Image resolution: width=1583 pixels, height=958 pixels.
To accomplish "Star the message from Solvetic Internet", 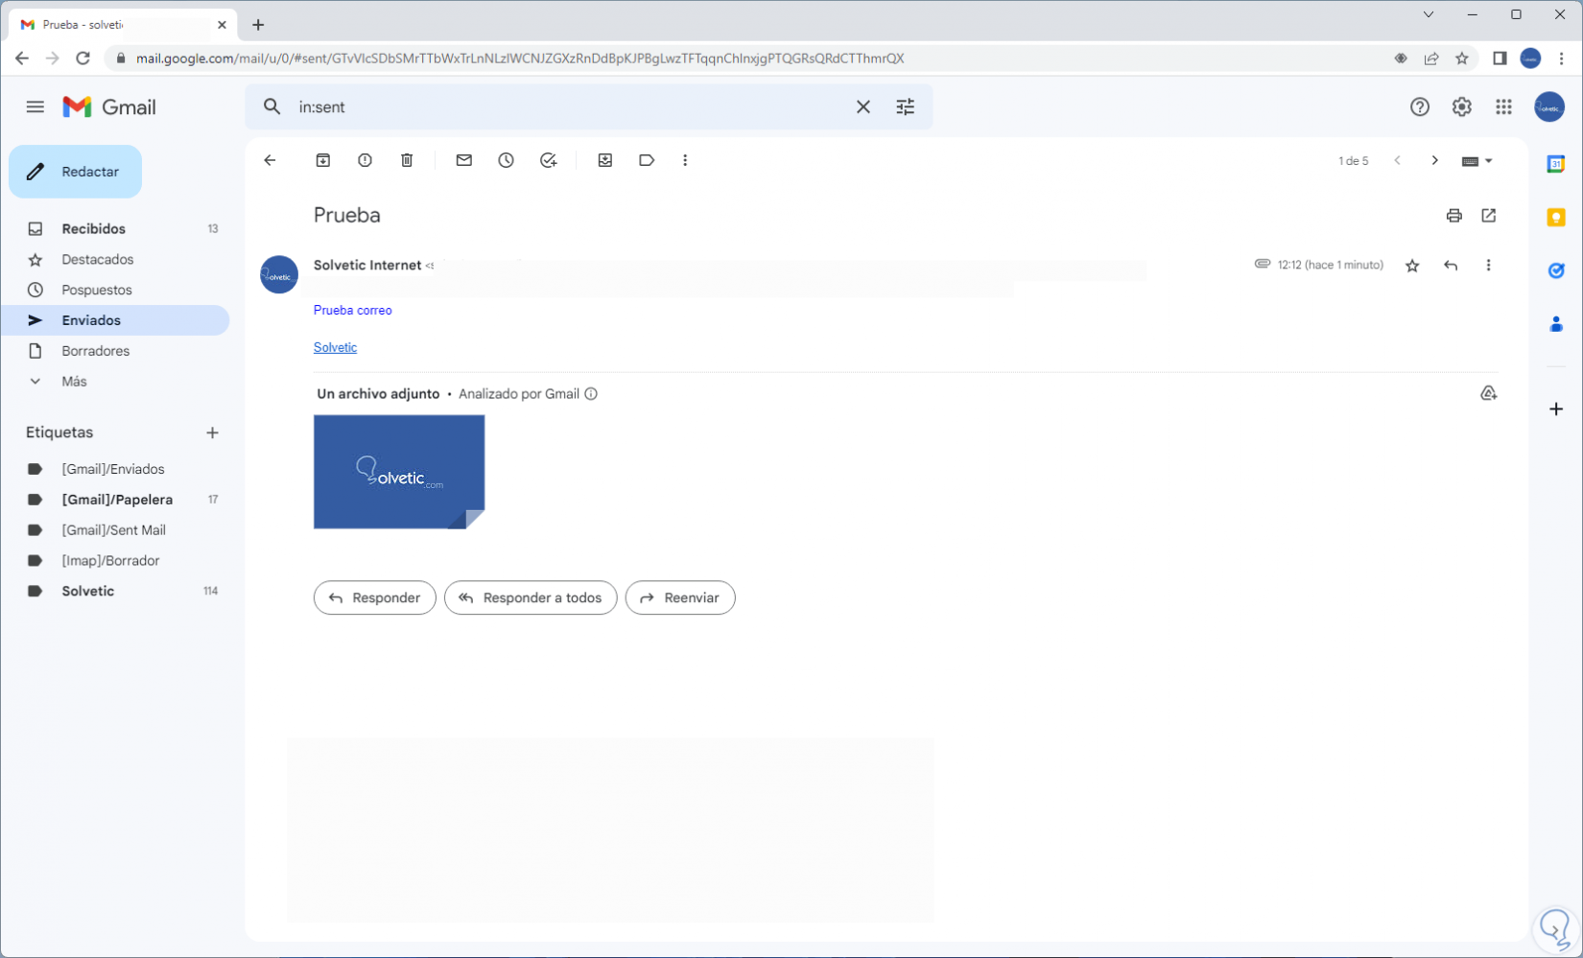I will click(1412, 266).
